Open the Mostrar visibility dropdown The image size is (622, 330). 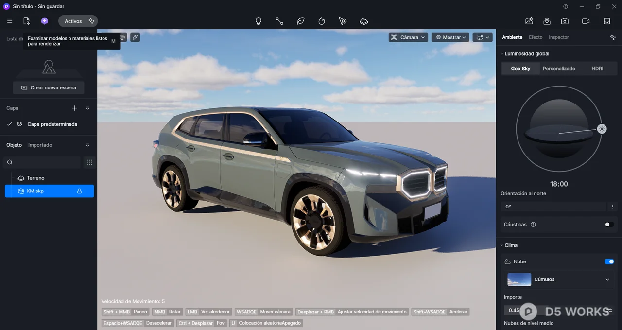coord(450,37)
